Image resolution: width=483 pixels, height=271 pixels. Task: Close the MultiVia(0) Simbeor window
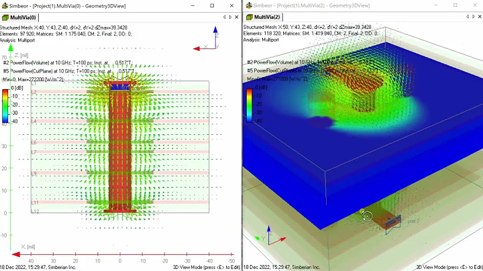231,5
